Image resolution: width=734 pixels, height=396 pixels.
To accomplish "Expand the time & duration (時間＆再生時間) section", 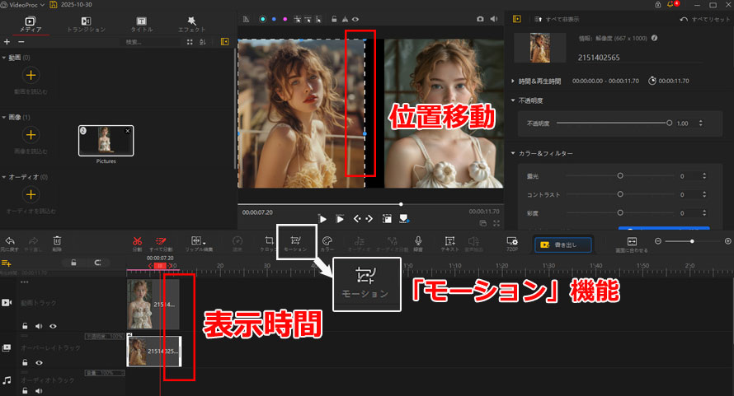I will pos(513,81).
